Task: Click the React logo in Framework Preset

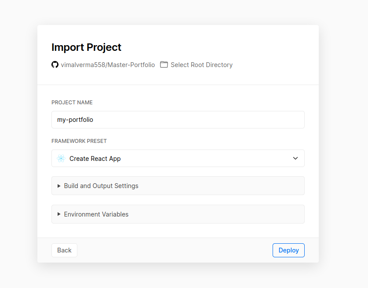Action: point(61,158)
